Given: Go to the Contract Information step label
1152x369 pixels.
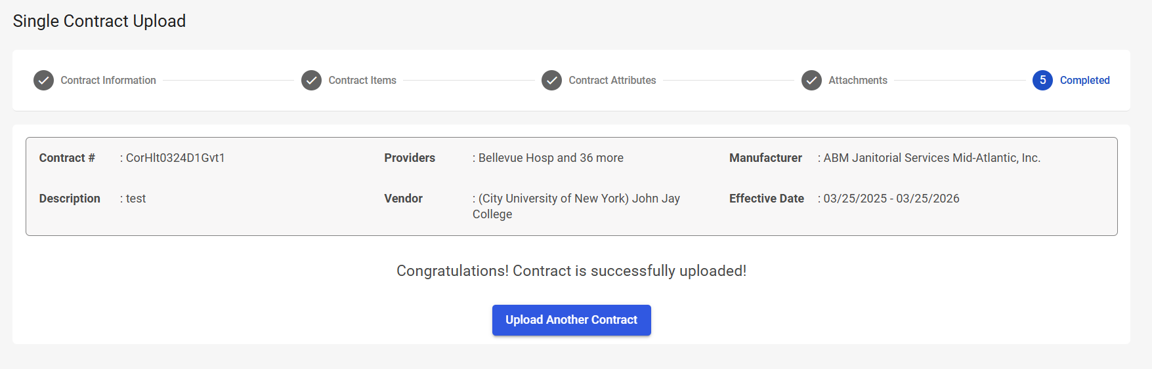Looking at the screenshot, I should (108, 81).
